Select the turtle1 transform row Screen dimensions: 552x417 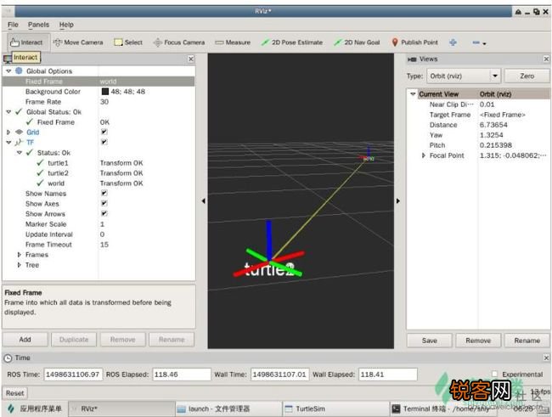click(x=99, y=163)
